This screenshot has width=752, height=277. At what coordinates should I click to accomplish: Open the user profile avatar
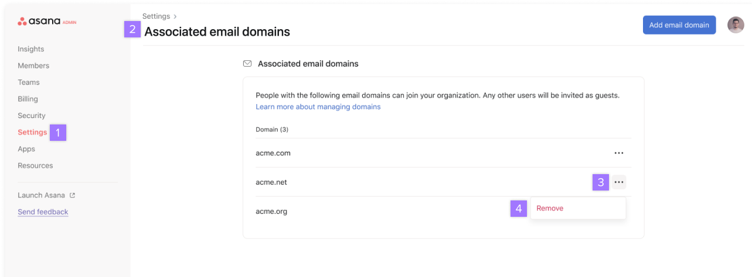tap(736, 25)
